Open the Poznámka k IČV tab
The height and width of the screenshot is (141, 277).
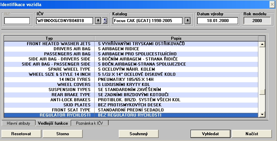[x=90, y=123]
